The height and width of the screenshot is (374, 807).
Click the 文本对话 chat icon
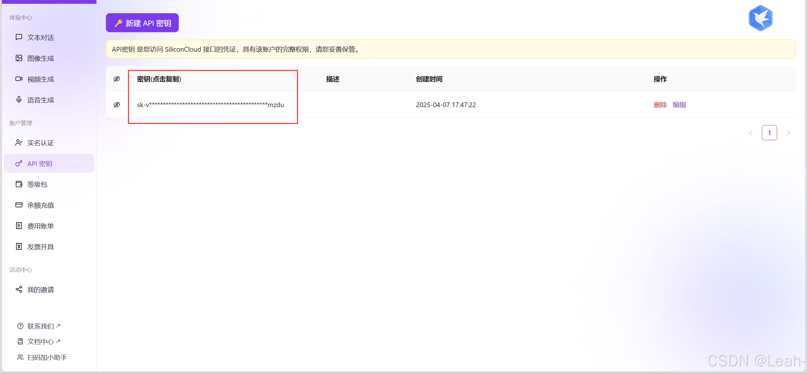pyautogui.click(x=19, y=37)
